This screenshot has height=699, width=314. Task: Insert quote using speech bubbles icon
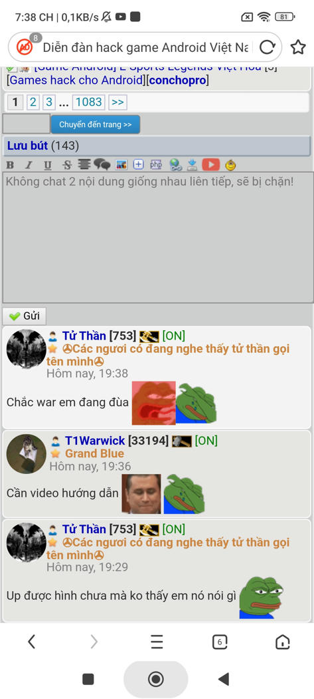102,165
